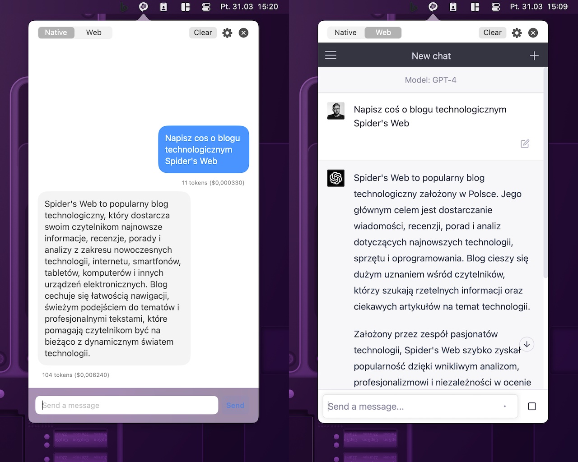Start new chat with plus icon
578x462 pixels.
point(534,55)
